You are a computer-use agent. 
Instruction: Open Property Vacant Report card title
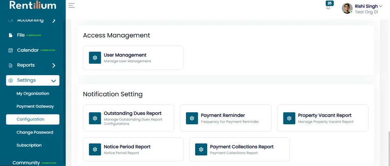pos(325,115)
